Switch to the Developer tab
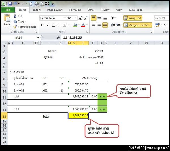The height and width of the screenshot is (151, 170). (x=136, y=10)
